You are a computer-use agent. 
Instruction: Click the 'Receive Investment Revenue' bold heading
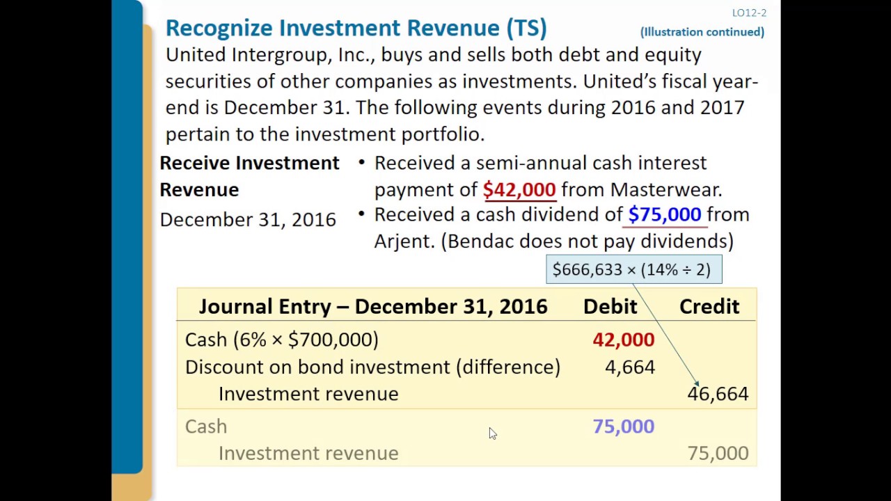click(249, 175)
